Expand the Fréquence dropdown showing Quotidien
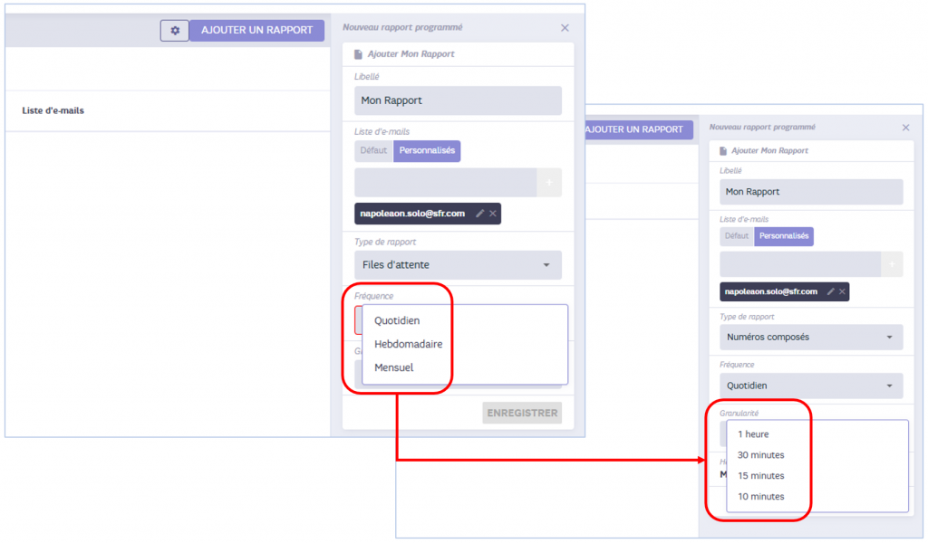The height and width of the screenshot is (543, 928). pyautogui.click(x=811, y=386)
